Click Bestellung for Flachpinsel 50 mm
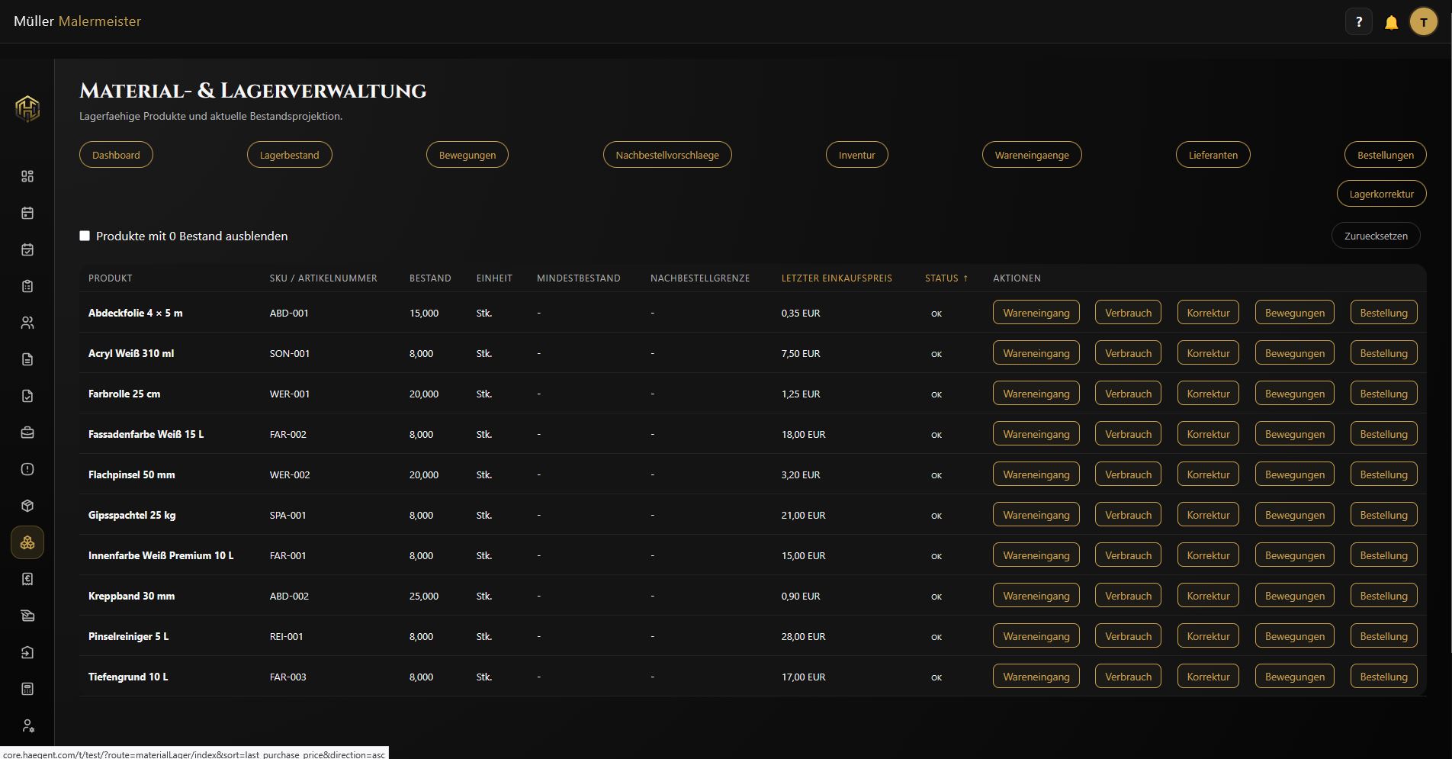The height and width of the screenshot is (759, 1452). coord(1384,474)
